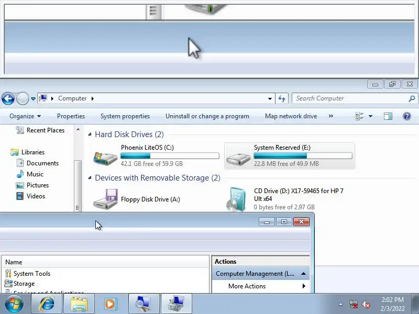419x314 pixels.
Task: Toggle the preview pane
Action: 388,116
